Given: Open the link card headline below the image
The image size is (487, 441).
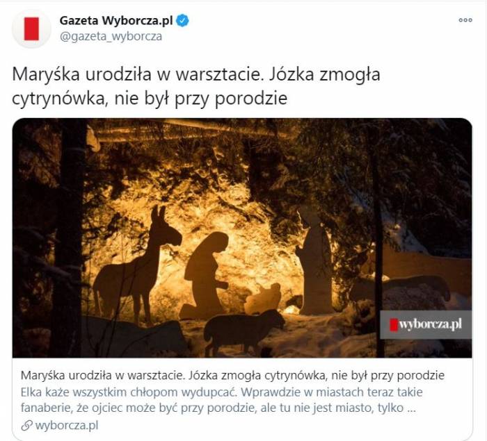Looking at the screenshot, I should (x=232, y=375).
